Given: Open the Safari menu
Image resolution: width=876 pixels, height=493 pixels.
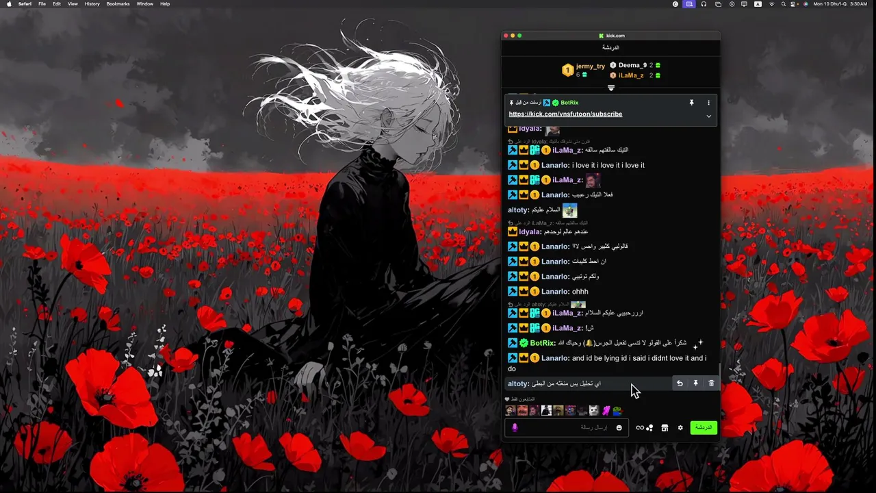Looking at the screenshot, I should 24,4.
